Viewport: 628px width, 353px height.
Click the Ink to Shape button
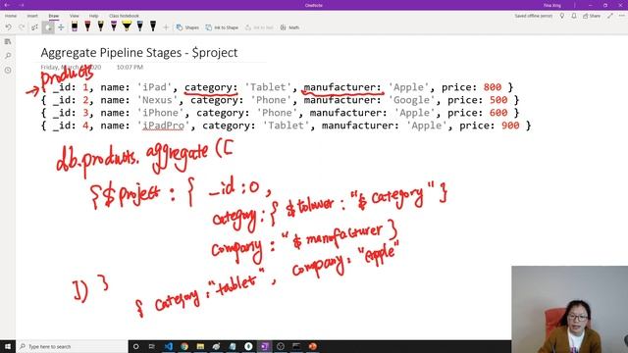pos(222,27)
